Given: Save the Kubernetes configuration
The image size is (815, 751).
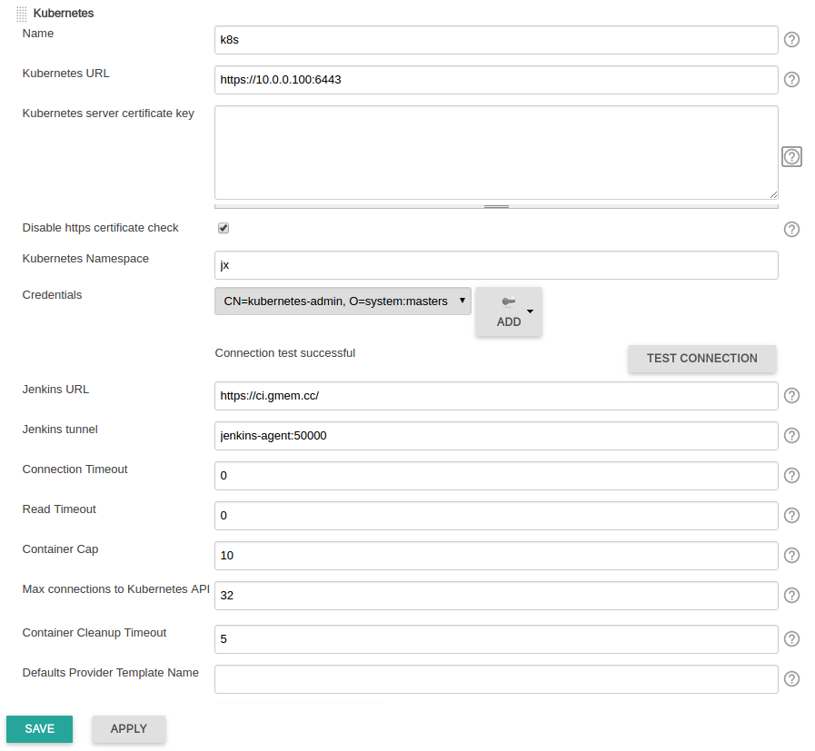Looking at the screenshot, I should click(x=39, y=729).
